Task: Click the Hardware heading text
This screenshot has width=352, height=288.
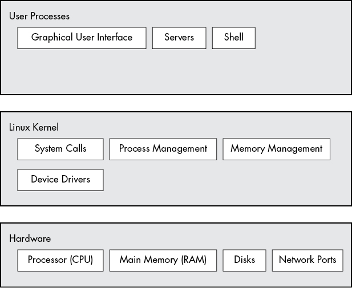Action: (30, 238)
